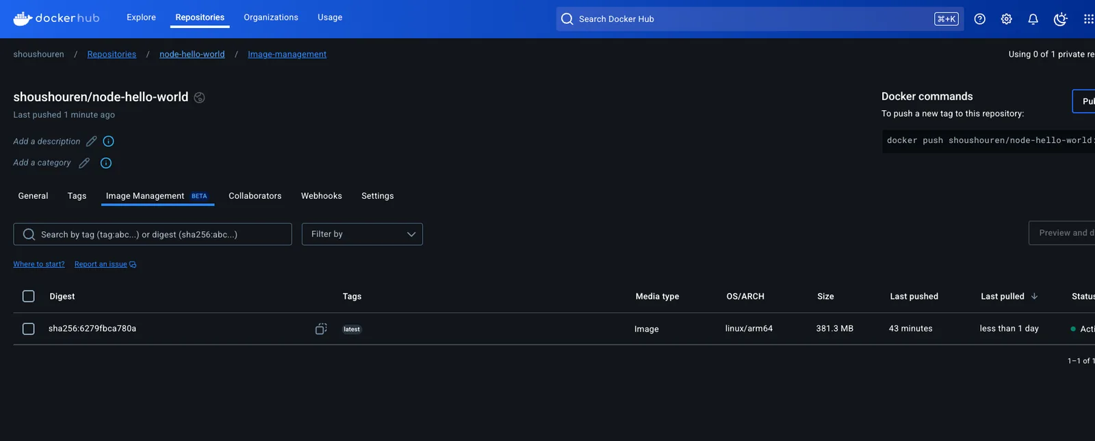Click the pencil icon for Add a category
The image size is (1095, 441).
(x=84, y=163)
